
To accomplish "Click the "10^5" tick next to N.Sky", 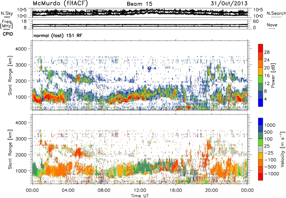I will [x=22, y=10].
